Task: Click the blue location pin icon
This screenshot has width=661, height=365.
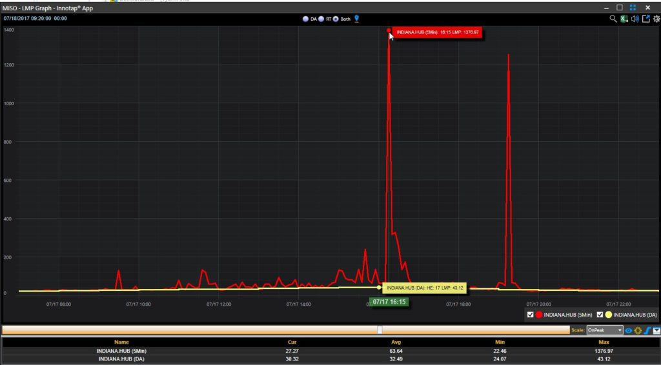Action: point(356,19)
